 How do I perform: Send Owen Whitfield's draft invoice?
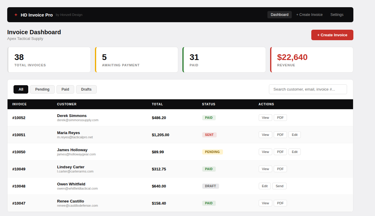279,186
